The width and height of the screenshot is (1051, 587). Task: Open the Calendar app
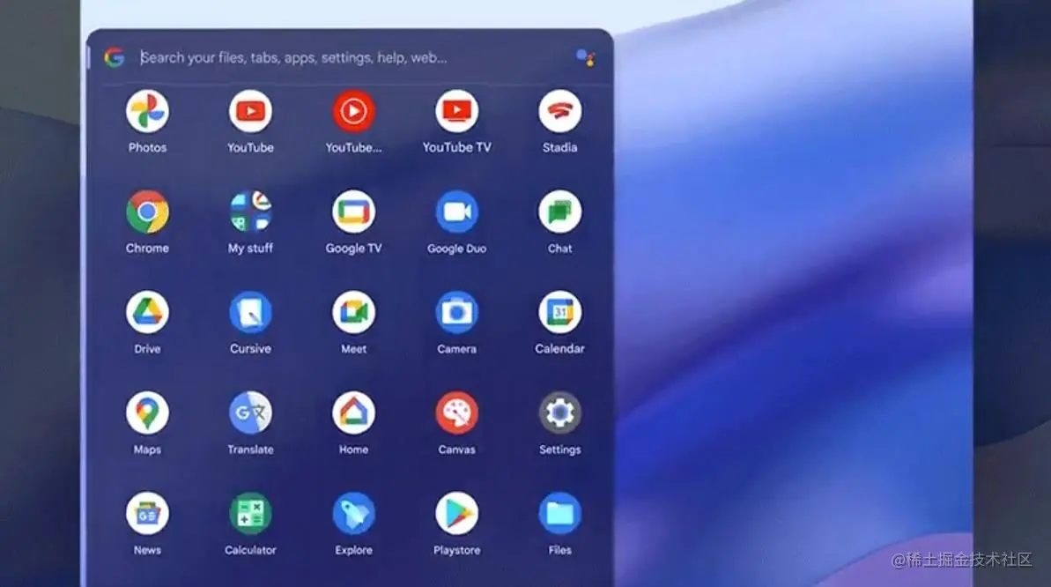[559, 313]
